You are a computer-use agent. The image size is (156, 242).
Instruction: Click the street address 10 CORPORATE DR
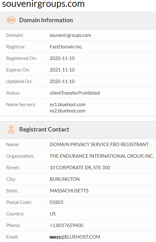(80, 168)
